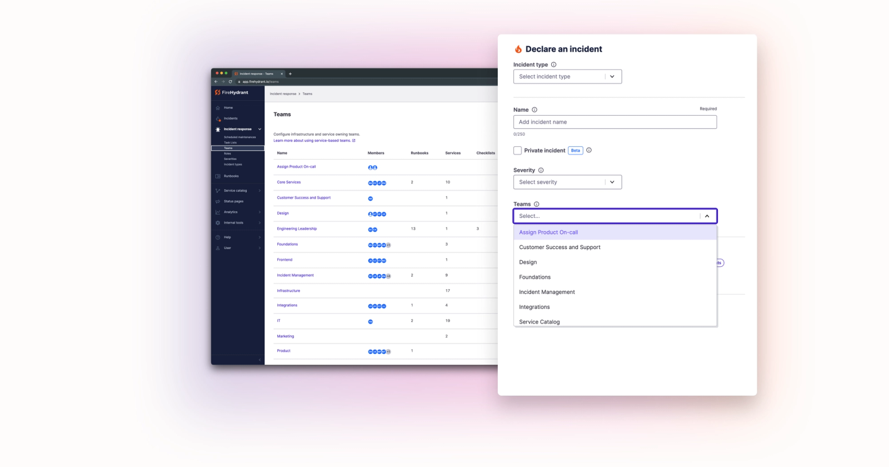
Task: Click the Teams label info icon
Action: click(x=536, y=204)
